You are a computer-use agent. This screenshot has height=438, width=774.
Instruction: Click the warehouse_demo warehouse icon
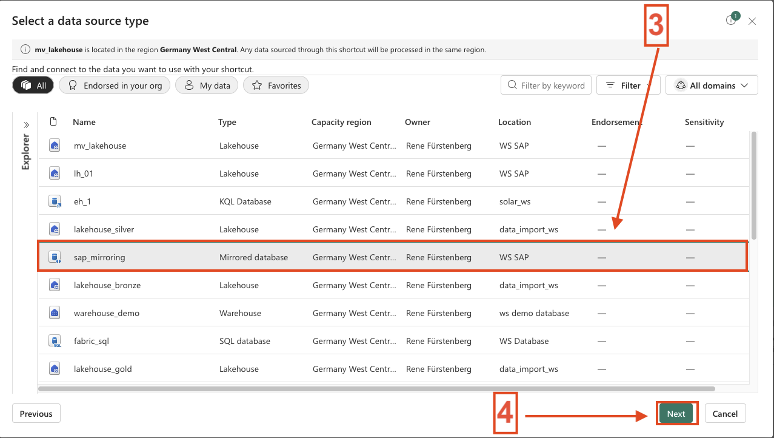click(x=55, y=313)
